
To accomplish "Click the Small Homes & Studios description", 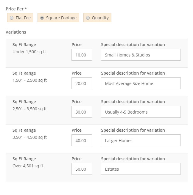I will tap(141, 55).
